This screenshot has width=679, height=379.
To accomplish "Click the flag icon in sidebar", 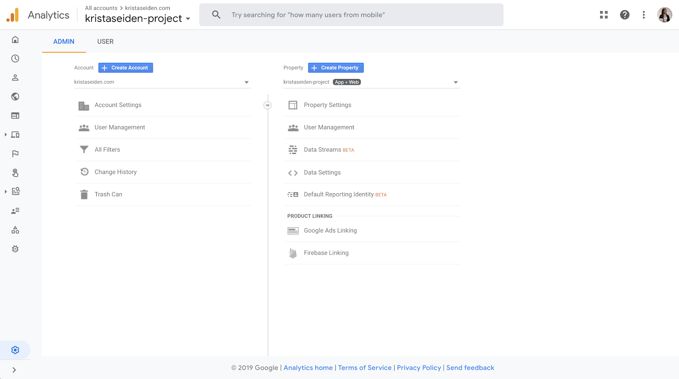I will (15, 154).
